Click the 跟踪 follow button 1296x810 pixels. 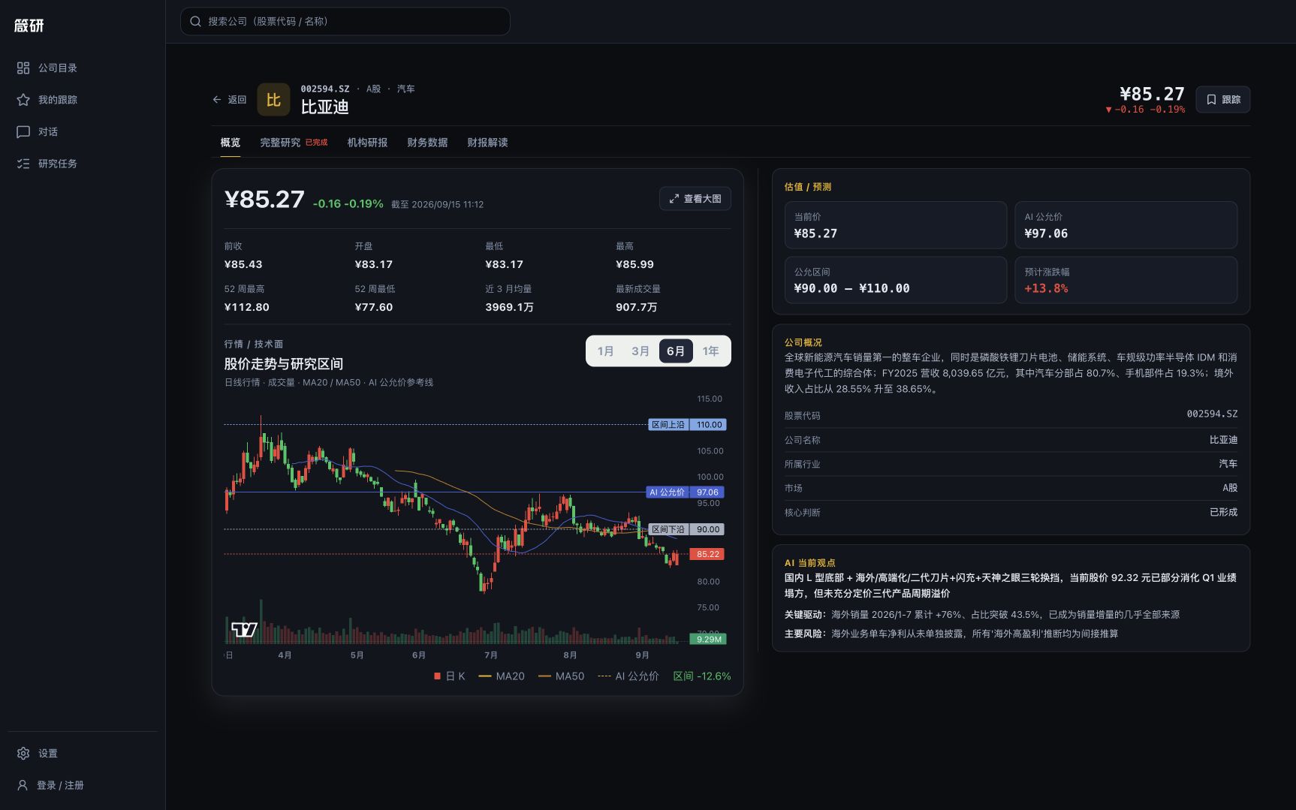(1222, 99)
